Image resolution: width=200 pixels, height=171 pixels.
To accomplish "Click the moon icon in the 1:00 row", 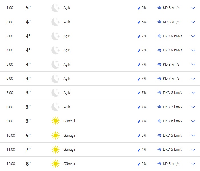I will (x=55, y=8).
